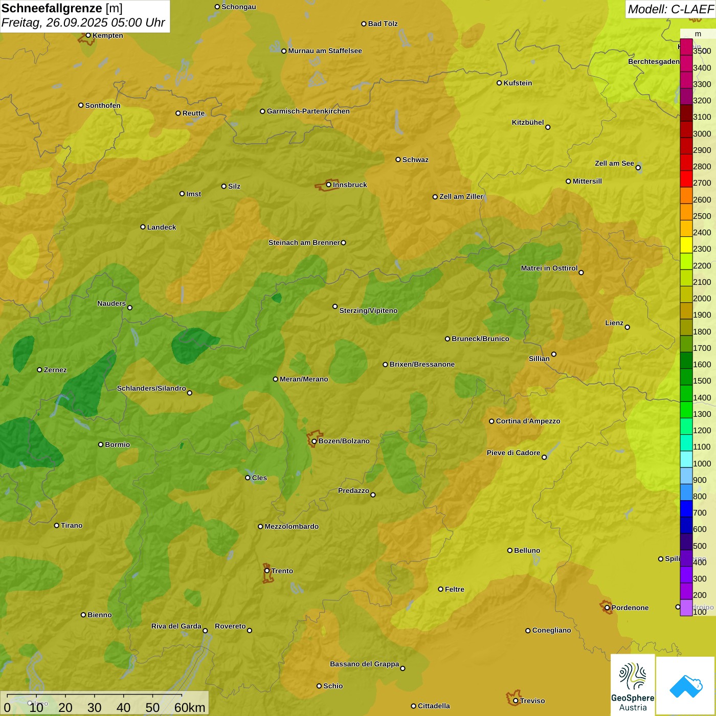Screen dimensions: 716x716
Task: Click the 'Pieve di Cadore' map label
Action: (x=513, y=453)
